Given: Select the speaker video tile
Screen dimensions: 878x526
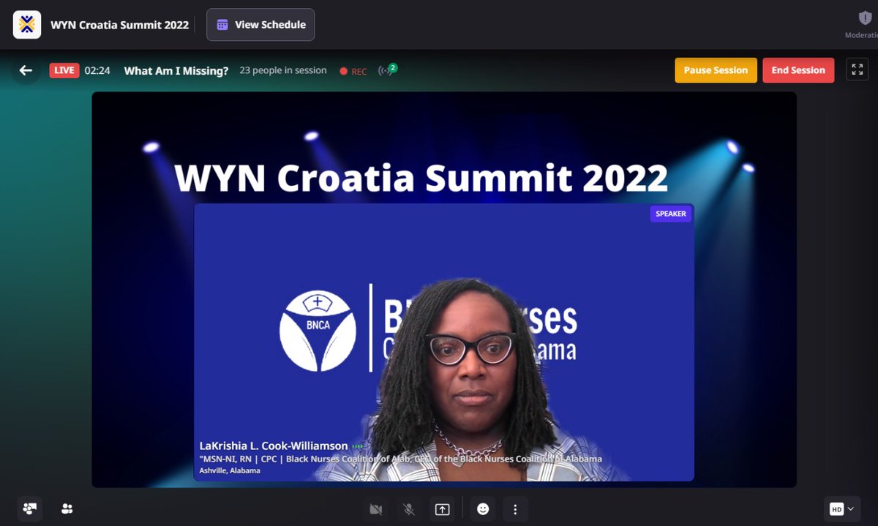Looking at the screenshot, I should [x=443, y=342].
